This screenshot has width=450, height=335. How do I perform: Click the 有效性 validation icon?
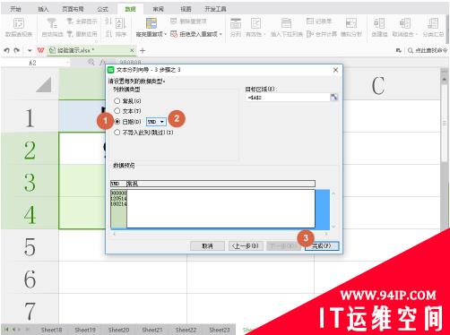pyautogui.click(x=255, y=23)
